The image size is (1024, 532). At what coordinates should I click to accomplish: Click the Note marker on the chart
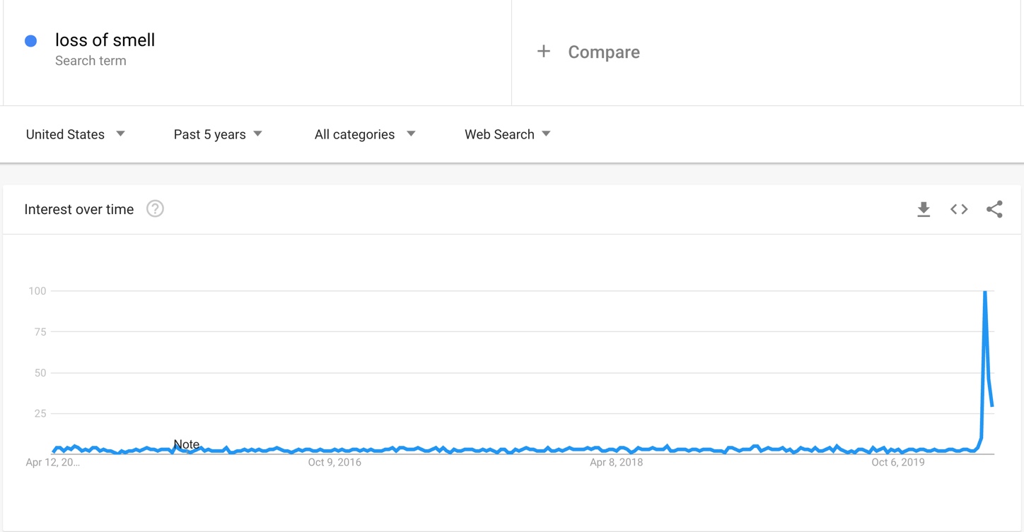point(186,444)
